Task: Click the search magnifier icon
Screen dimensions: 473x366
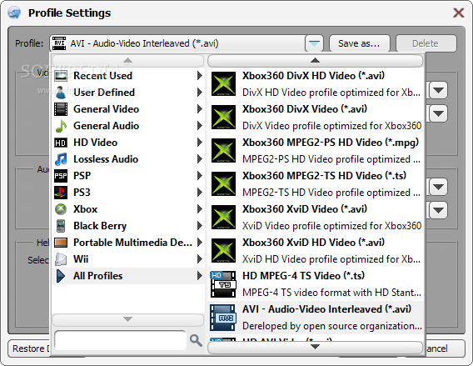Action: tap(196, 340)
